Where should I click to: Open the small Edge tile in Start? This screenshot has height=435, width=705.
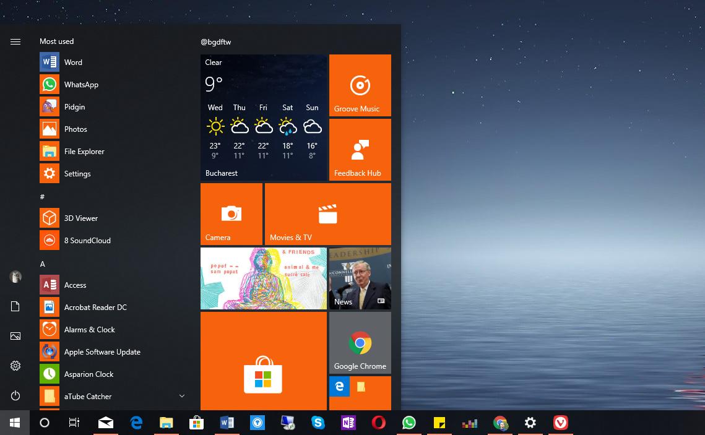coord(339,387)
